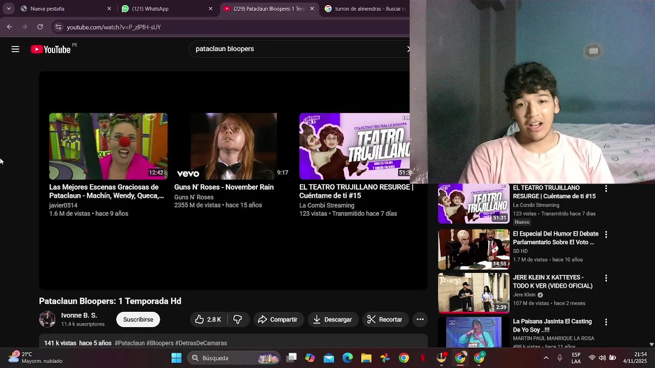Go back with the browser back arrow
This screenshot has width=655, height=368.
tap(9, 27)
